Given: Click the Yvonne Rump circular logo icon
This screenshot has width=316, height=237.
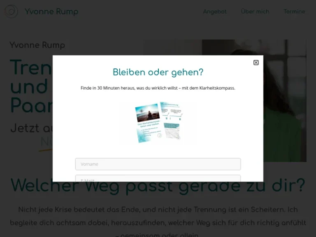Looking at the screenshot, I should [11, 12].
